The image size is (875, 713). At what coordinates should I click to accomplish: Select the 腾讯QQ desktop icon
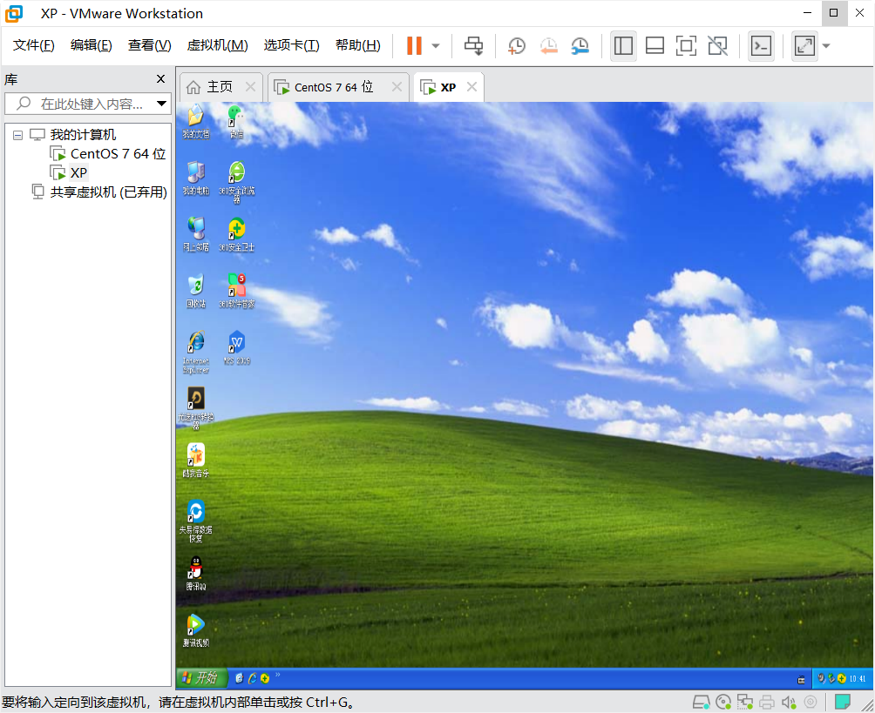(196, 574)
